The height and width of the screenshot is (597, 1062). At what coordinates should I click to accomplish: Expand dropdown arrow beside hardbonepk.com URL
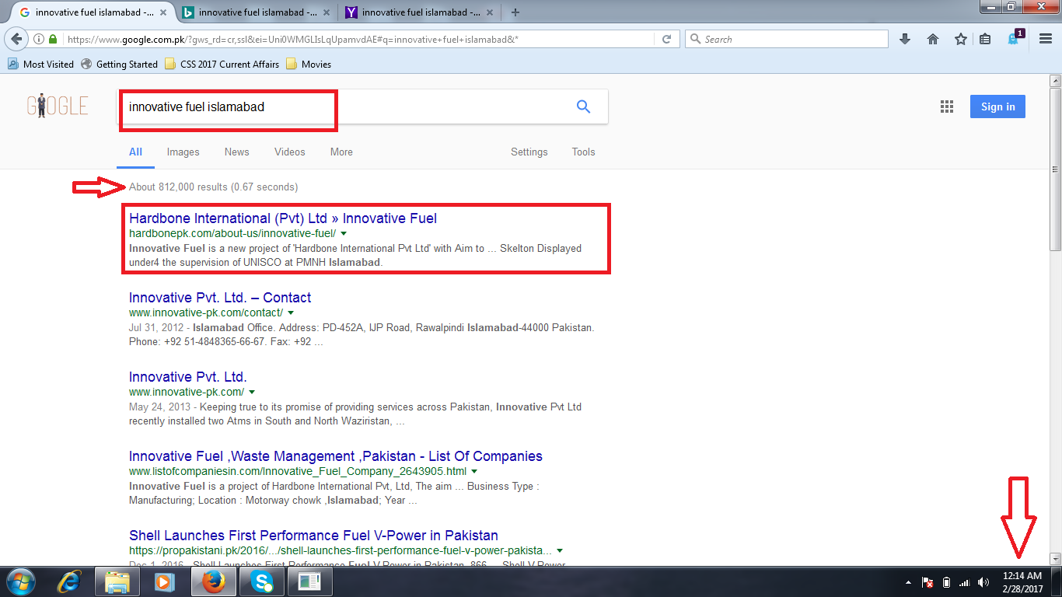(x=343, y=233)
